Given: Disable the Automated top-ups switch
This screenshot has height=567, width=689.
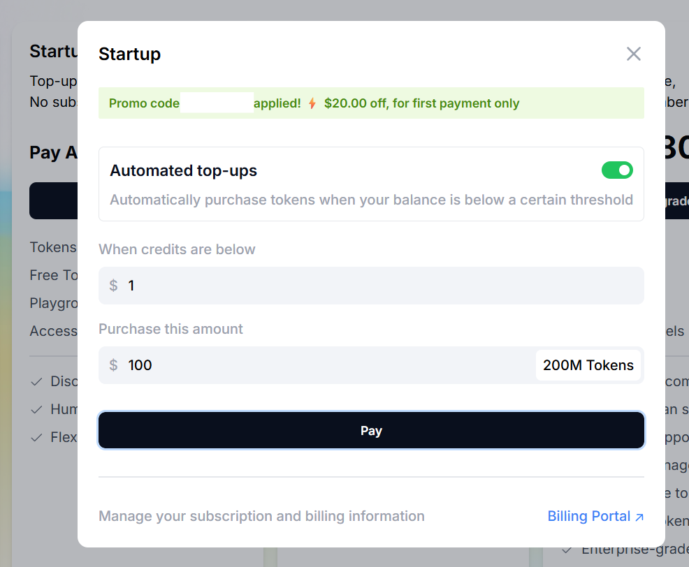Looking at the screenshot, I should pyautogui.click(x=617, y=170).
